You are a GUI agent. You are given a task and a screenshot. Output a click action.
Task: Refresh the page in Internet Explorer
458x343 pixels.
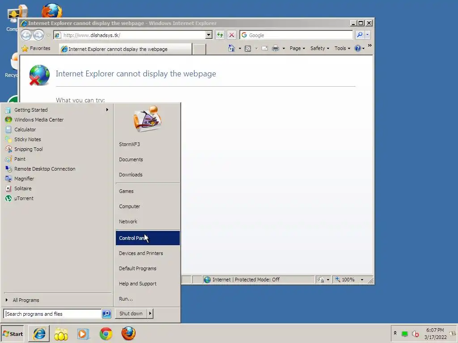click(220, 35)
